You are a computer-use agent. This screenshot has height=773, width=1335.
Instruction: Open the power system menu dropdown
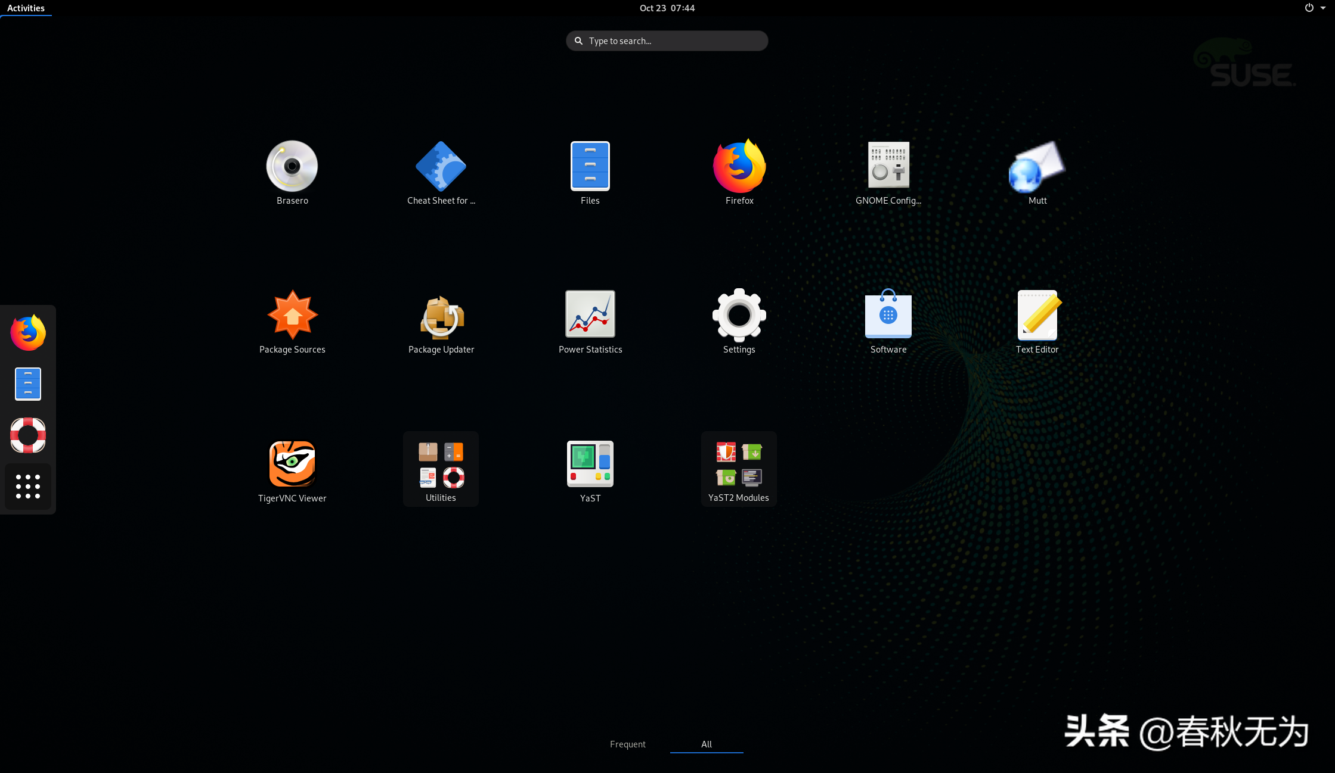[x=1314, y=8]
